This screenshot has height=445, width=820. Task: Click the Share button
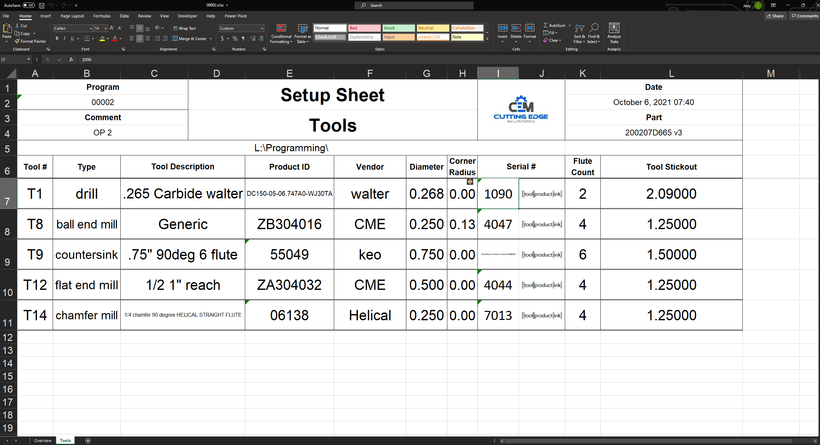775,16
